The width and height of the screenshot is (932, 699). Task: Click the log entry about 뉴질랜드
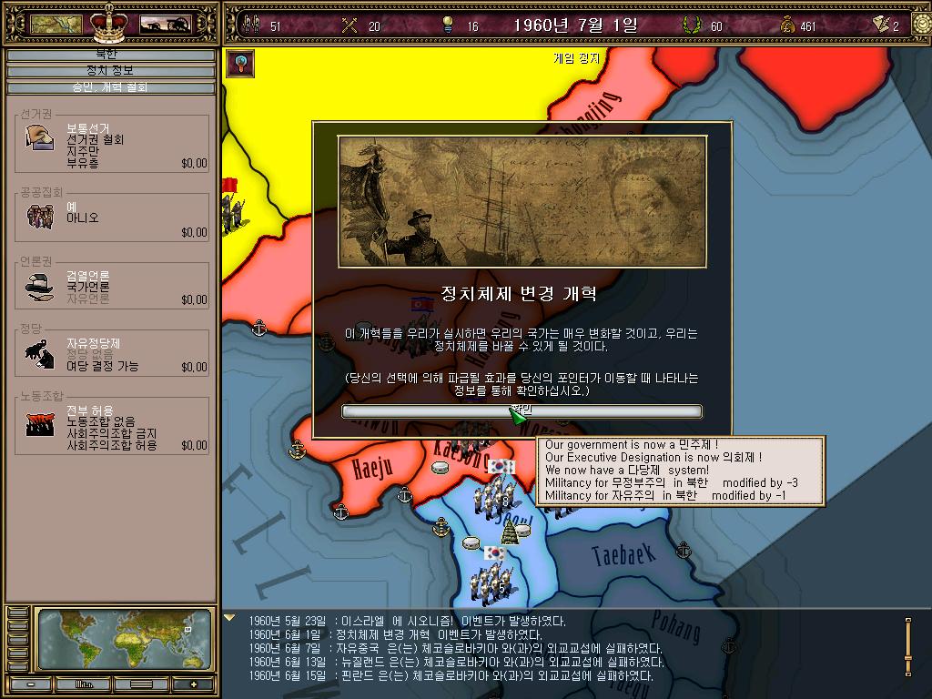[456, 663]
